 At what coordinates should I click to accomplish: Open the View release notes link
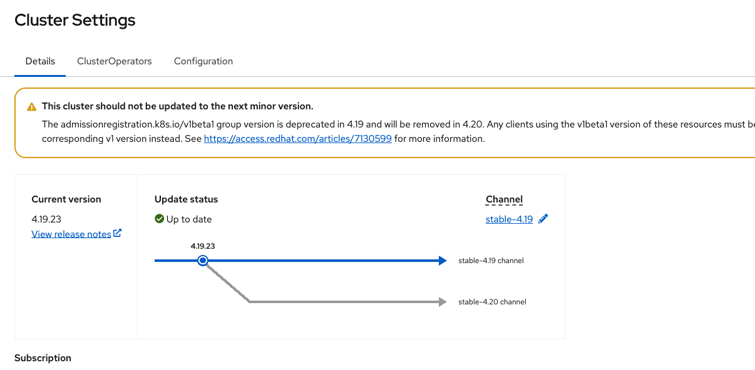71,234
